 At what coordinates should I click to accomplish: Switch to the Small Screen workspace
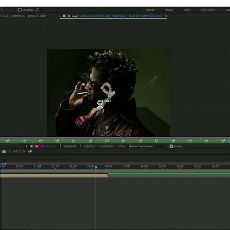(x=208, y=10)
